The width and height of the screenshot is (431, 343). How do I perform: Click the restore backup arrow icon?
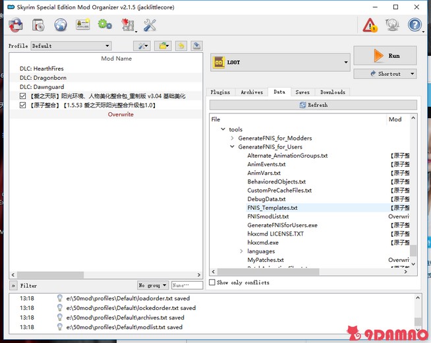coord(181,46)
